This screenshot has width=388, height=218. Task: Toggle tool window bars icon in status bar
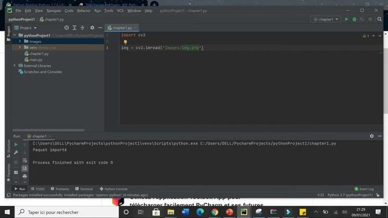pos(8,195)
